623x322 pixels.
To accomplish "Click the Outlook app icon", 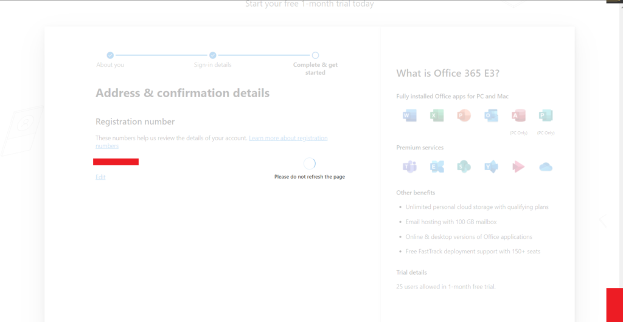I will click(491, 115).
